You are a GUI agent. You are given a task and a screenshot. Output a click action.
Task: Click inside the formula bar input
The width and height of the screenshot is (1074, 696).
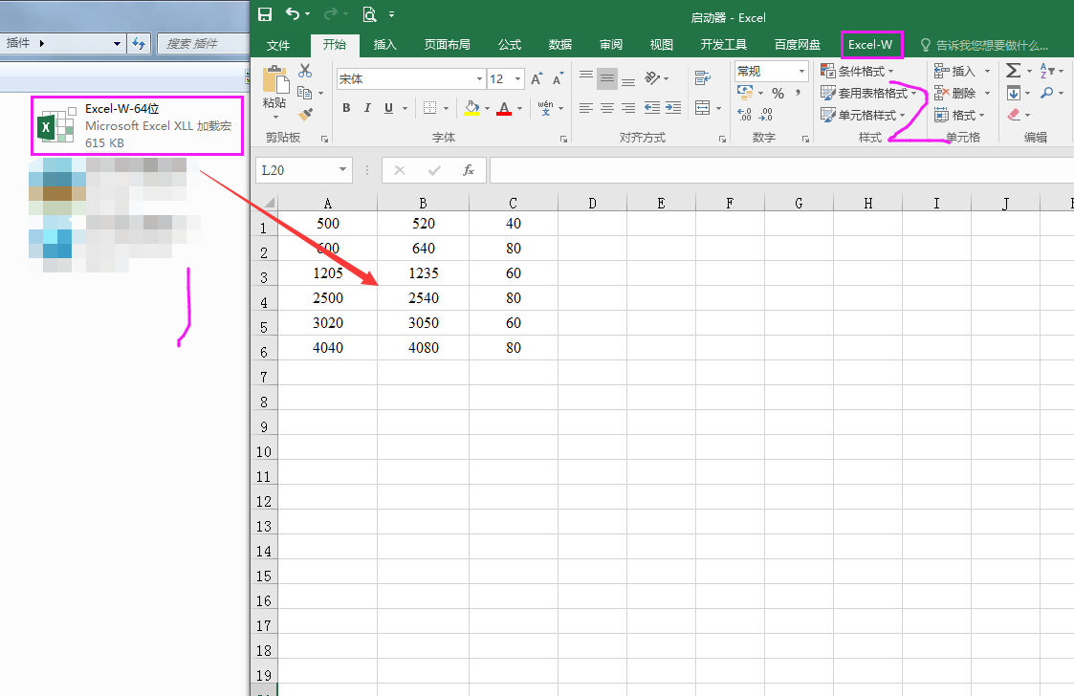[781, 170]
